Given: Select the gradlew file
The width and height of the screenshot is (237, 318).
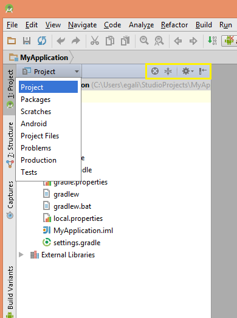Looking at the screenshot, I should (x=61, y=194).
